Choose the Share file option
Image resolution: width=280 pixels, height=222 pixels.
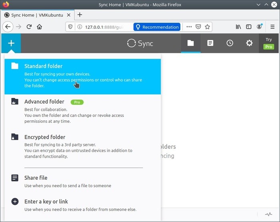pyautogui.click(x=83, y=182)
